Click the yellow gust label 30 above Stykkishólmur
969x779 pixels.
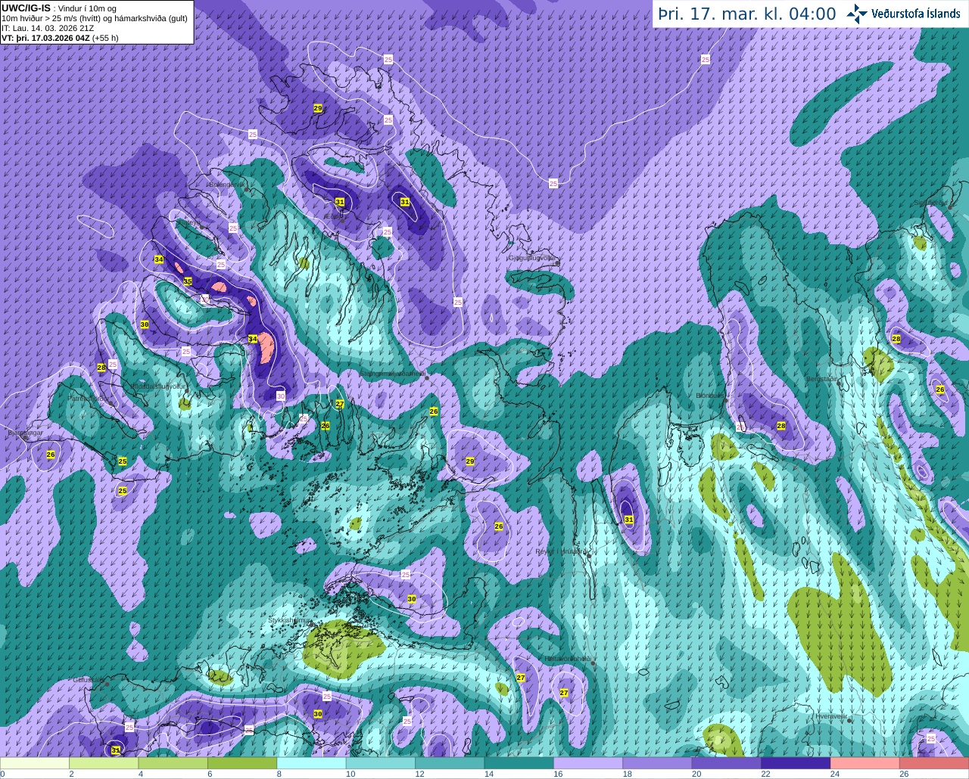[x=412, y=598]
